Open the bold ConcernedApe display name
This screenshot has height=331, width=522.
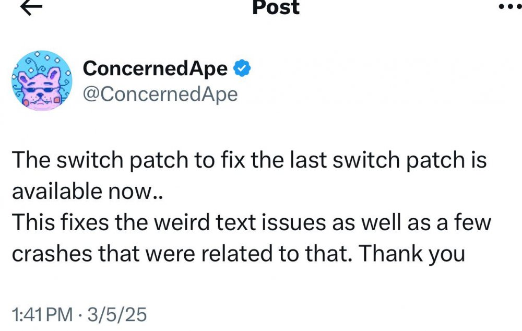(155, 68)
